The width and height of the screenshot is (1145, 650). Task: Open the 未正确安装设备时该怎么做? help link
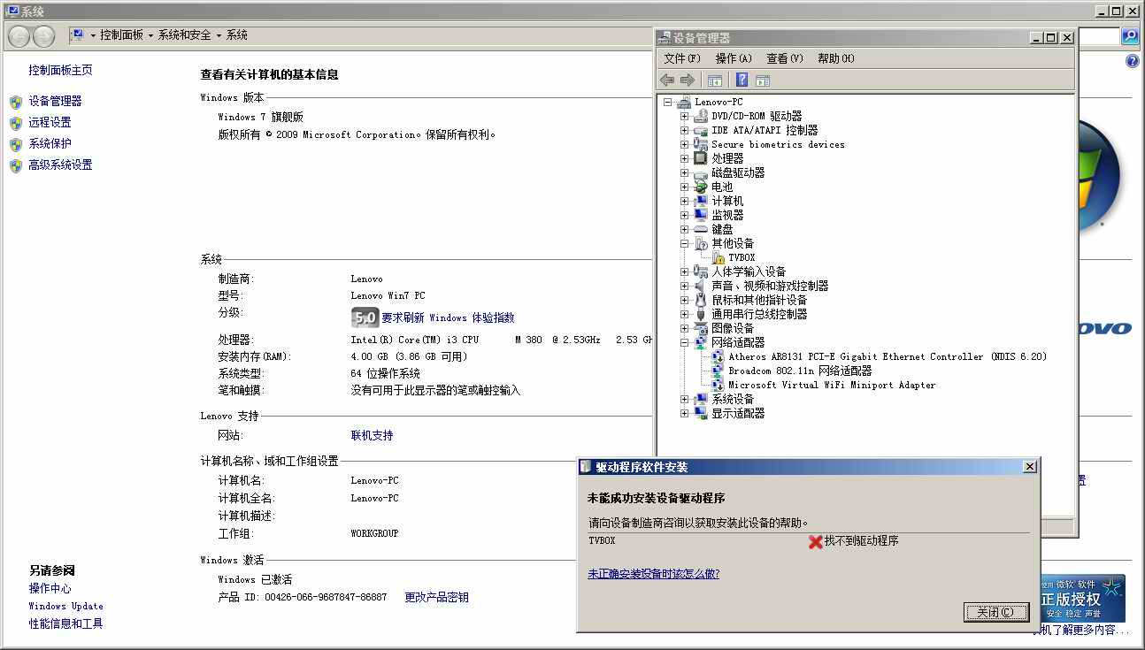pos(653,574)
